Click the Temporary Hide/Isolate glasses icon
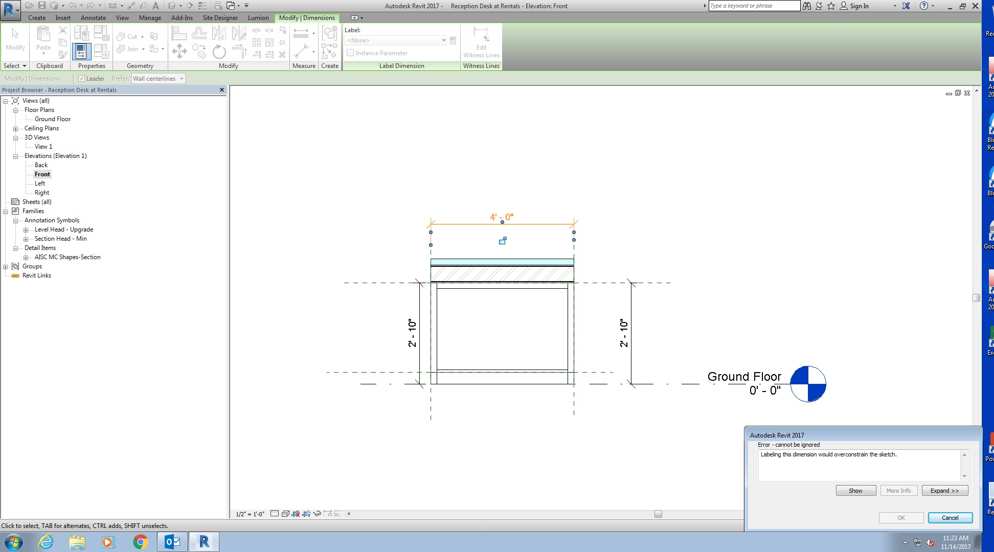Screen dimensions: 994x552 point(317,514)
